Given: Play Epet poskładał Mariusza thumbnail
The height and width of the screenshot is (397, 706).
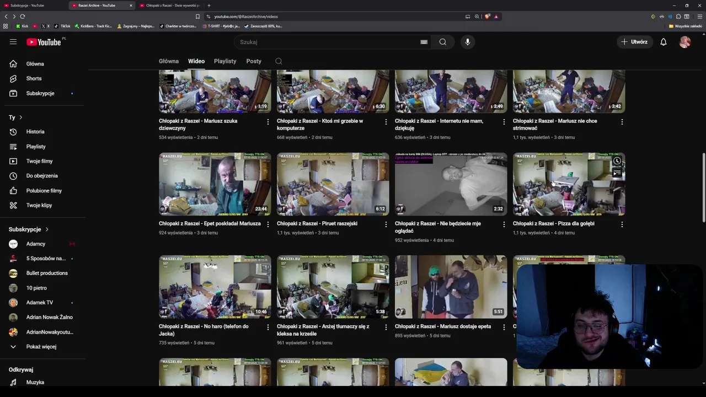Looking at the screenshot, I should tap(215, 184).
